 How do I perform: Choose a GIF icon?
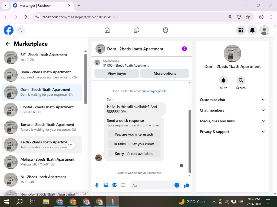pos(123,185)
